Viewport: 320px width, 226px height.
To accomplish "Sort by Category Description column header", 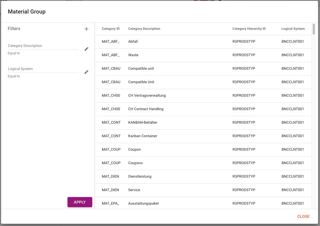I will coord(144,29).
